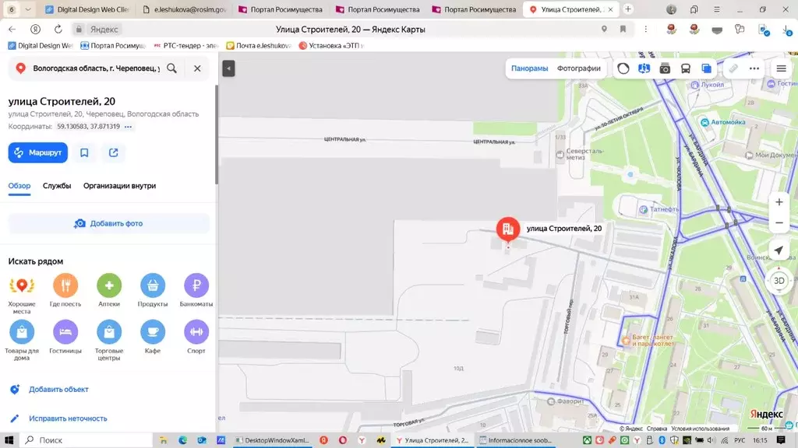The height and width of the screenshot is (448, 798).
Task: Click the Автомойка place on the map
Action: tap(722, 122)
